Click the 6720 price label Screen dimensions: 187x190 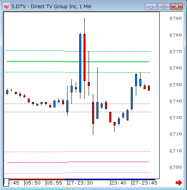click(176, 134)
